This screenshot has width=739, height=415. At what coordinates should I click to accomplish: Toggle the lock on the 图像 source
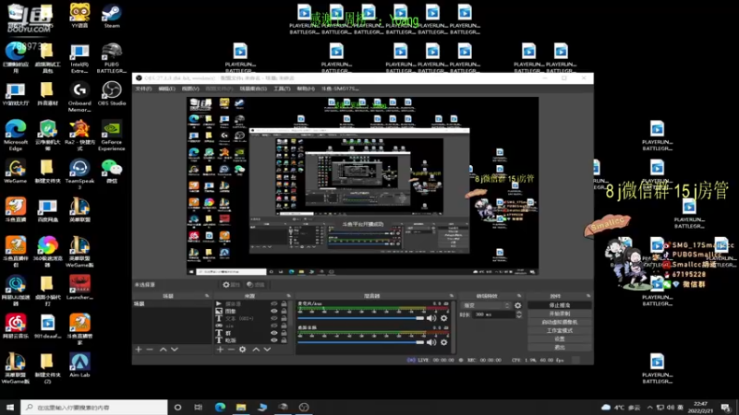284,311
